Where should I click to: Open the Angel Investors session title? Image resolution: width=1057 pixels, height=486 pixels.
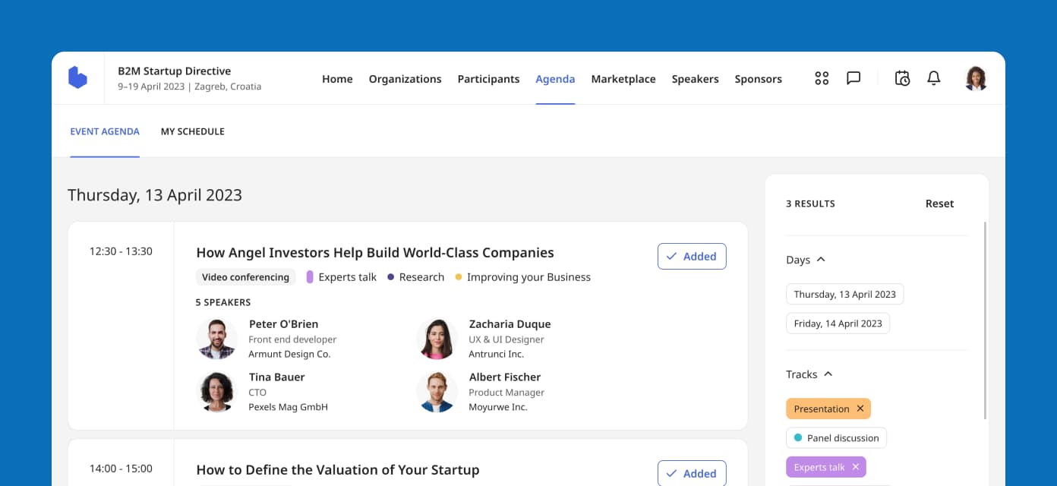point(375,253)
